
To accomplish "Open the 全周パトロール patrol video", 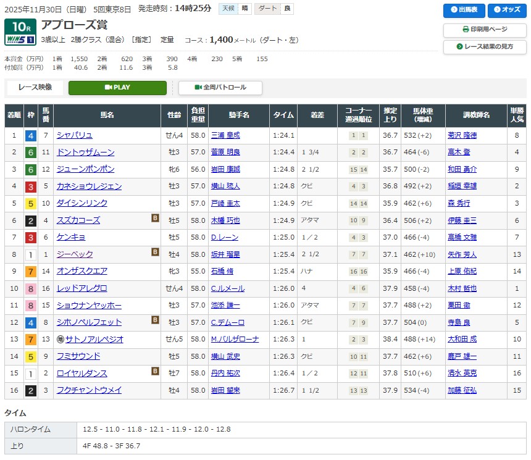I will click(220, 88).
